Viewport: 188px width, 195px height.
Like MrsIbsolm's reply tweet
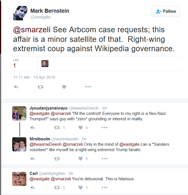[81, 158]
